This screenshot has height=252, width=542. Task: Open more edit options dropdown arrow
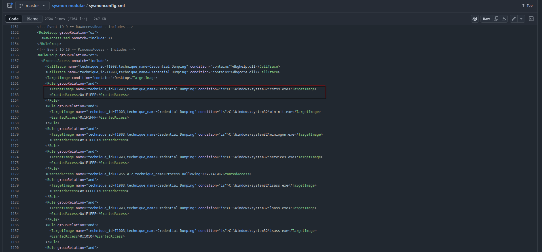[521, 19]
